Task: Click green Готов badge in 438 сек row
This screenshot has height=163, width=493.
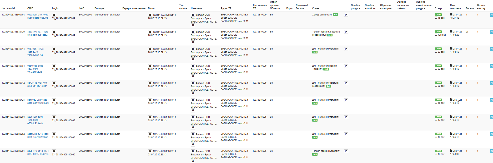Action: [438, 32]
